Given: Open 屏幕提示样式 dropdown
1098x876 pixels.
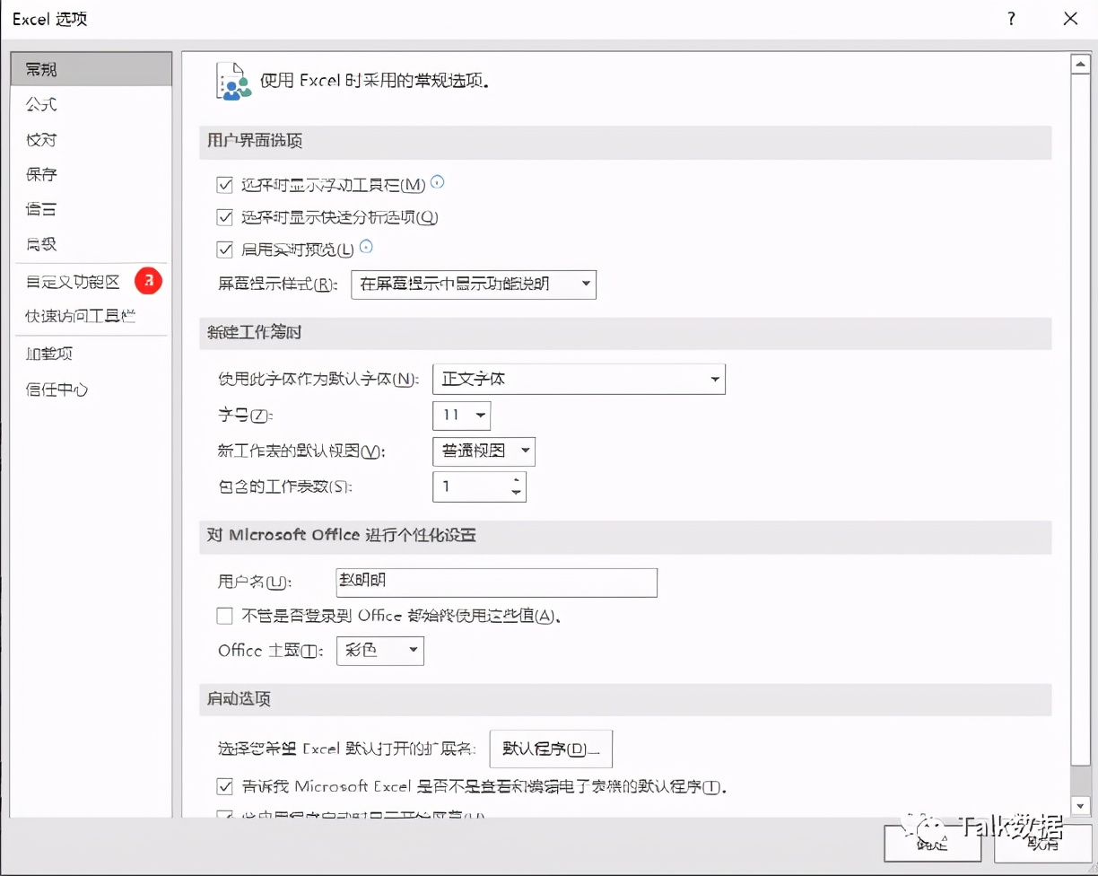Looking at the screenshot, I should coord(474,285).
